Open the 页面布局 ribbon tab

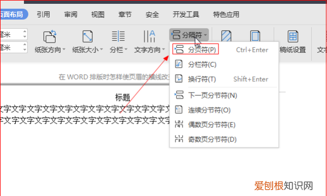14,14
